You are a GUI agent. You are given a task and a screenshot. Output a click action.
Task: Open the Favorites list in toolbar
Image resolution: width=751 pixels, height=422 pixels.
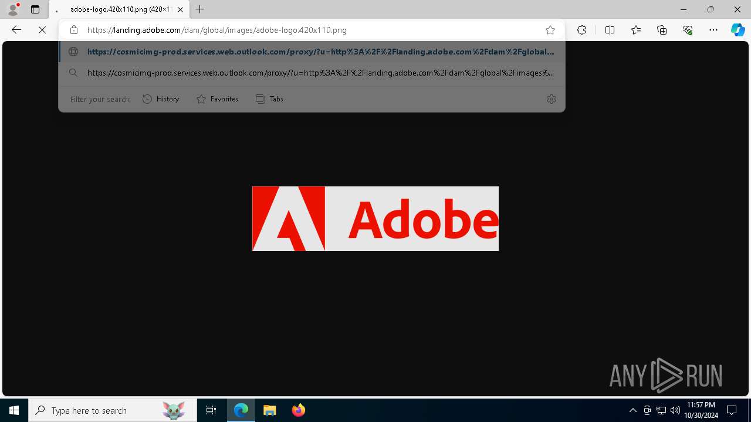(x=636, y=30)
